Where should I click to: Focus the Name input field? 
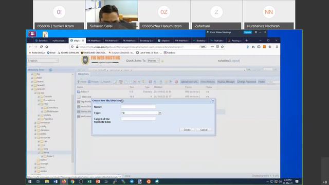coord(138,107)
